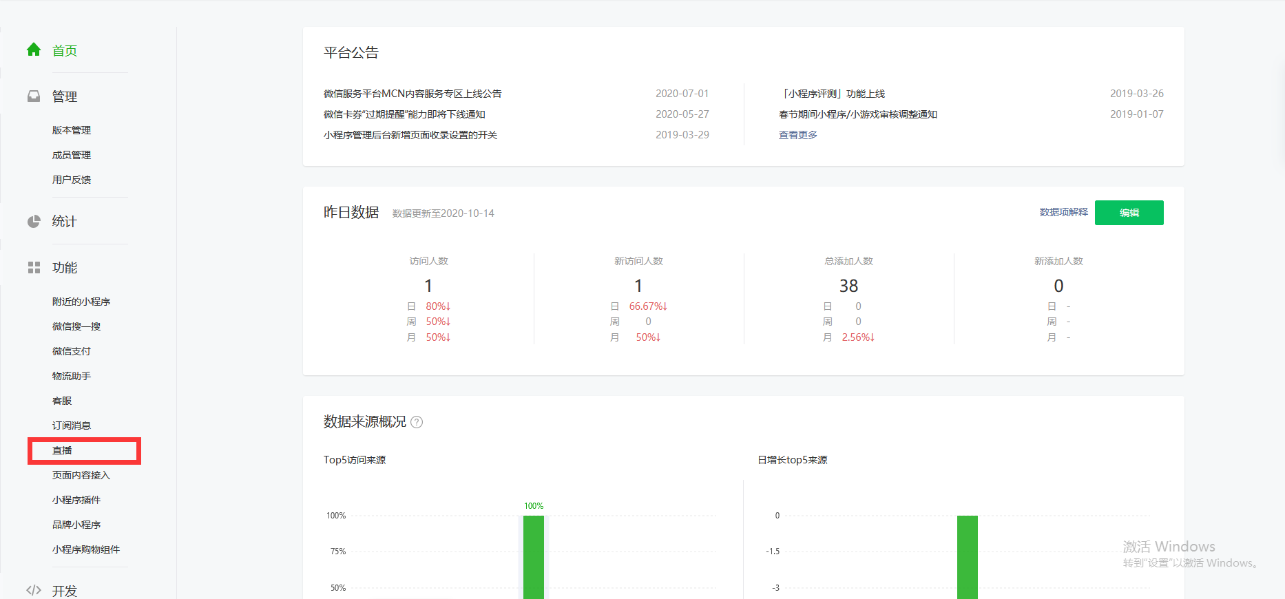Click the 功能 grid icon

[x=34, y=267]
